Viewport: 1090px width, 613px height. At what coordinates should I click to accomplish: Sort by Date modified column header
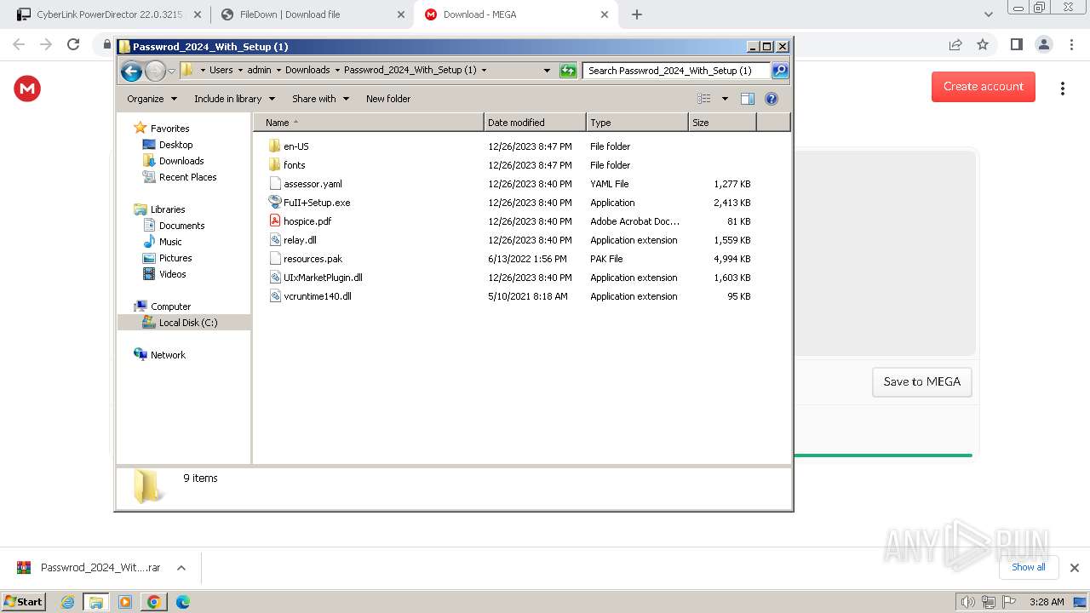point(535,123)
